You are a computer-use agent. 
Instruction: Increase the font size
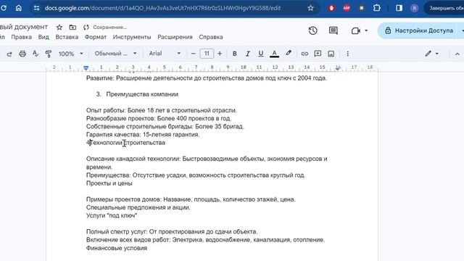[x=220, y=54]
